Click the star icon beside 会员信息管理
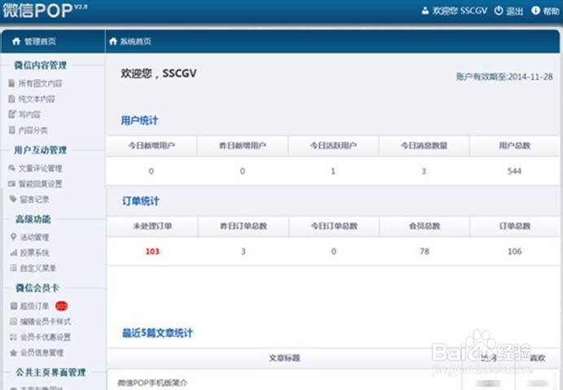Screen dimensions: 563x390 pos(13,352)
